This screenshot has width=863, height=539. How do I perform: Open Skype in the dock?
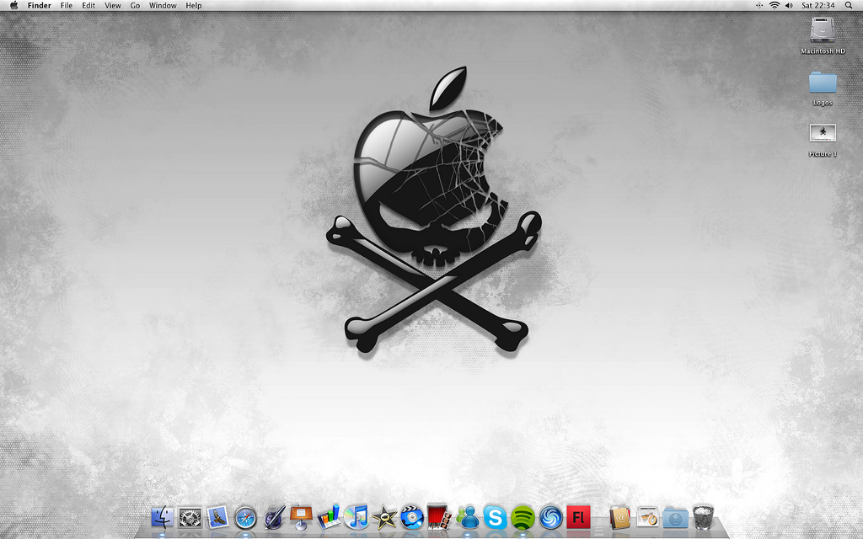tap(495, 518)
